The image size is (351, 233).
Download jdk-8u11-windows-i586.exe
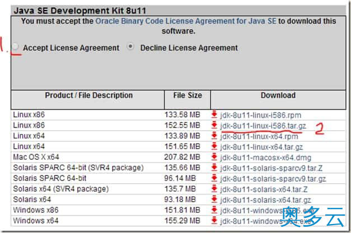coord(267,211)
